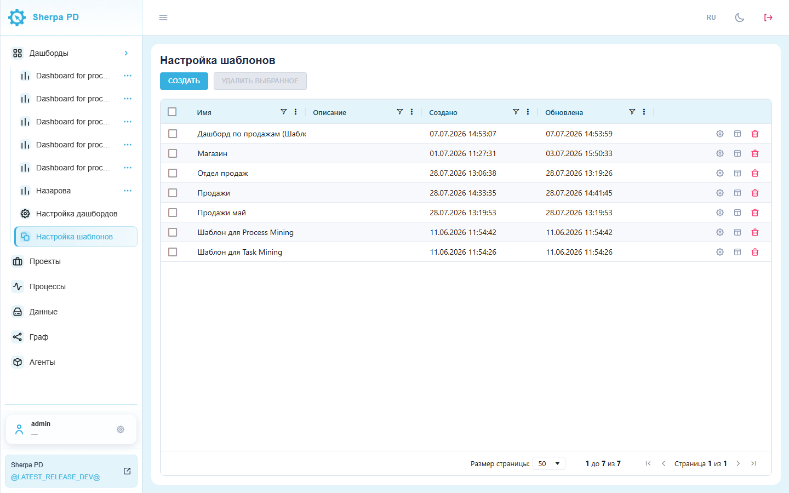
Task: Open the three-dot menu next to Назарова
Action: coord(128,191)
